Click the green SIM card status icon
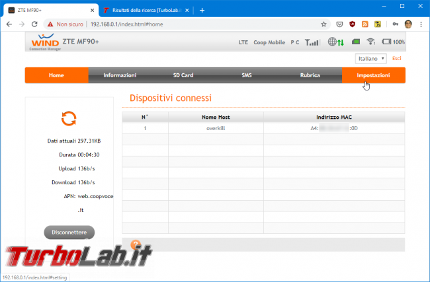The image size is (430, 282). 356,42
